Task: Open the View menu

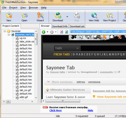Action: point(23,8)
